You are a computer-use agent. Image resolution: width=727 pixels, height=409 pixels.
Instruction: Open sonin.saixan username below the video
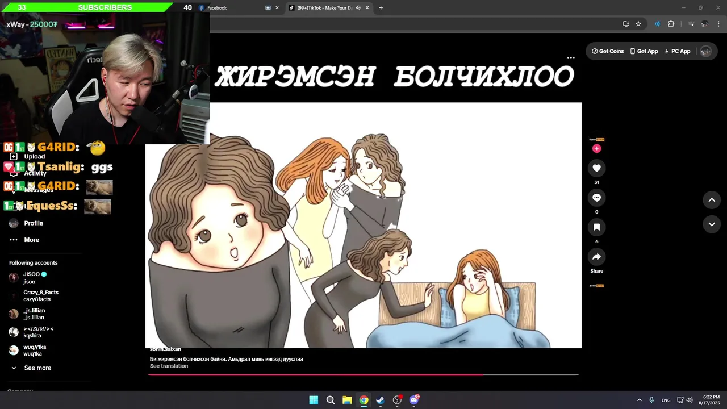coord(165,349)
